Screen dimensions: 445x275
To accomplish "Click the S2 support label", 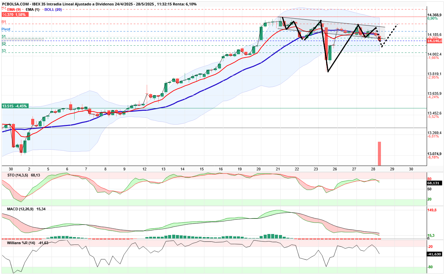I will [x=3, y=44].
